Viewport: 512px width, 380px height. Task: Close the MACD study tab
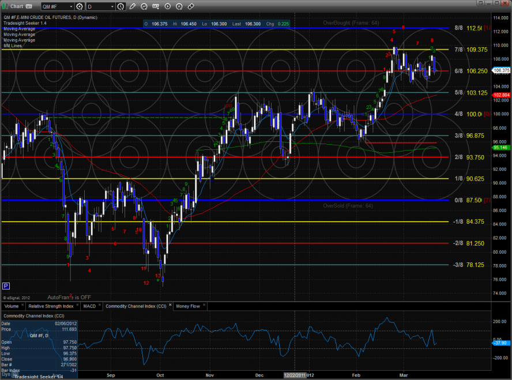[x=99, y=306]
